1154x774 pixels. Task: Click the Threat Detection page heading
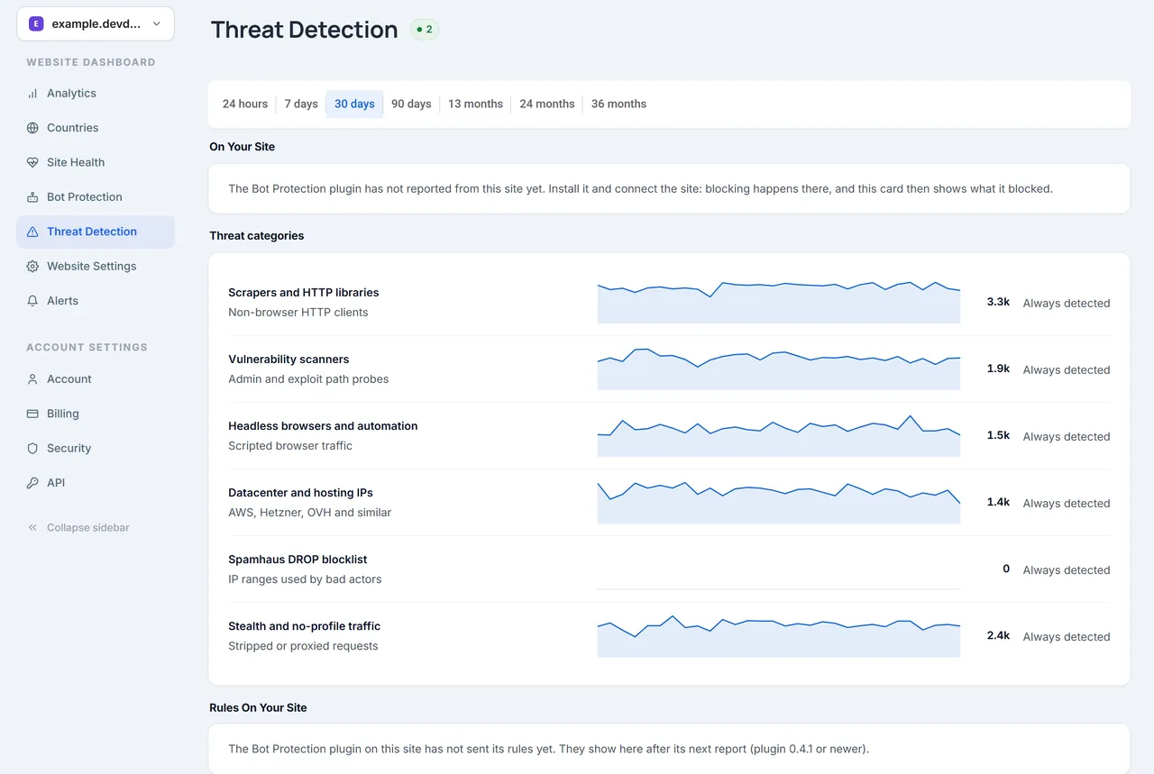(x=304, y=30)
